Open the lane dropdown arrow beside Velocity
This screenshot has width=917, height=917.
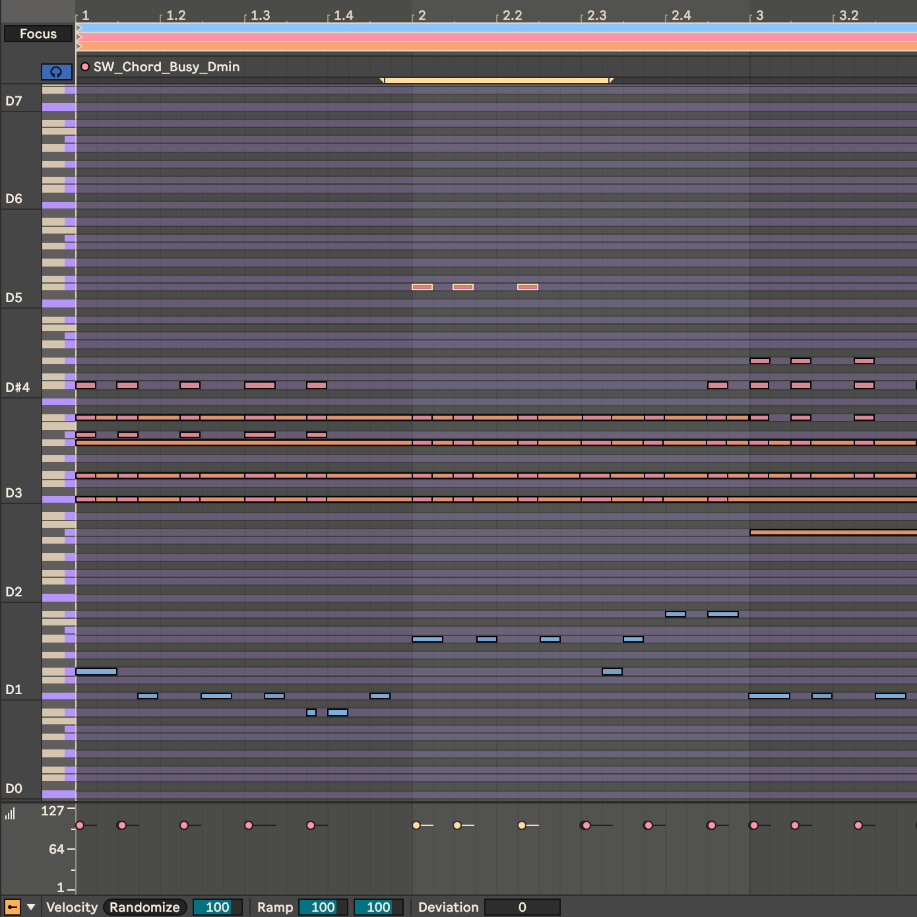tap(30, 907)
